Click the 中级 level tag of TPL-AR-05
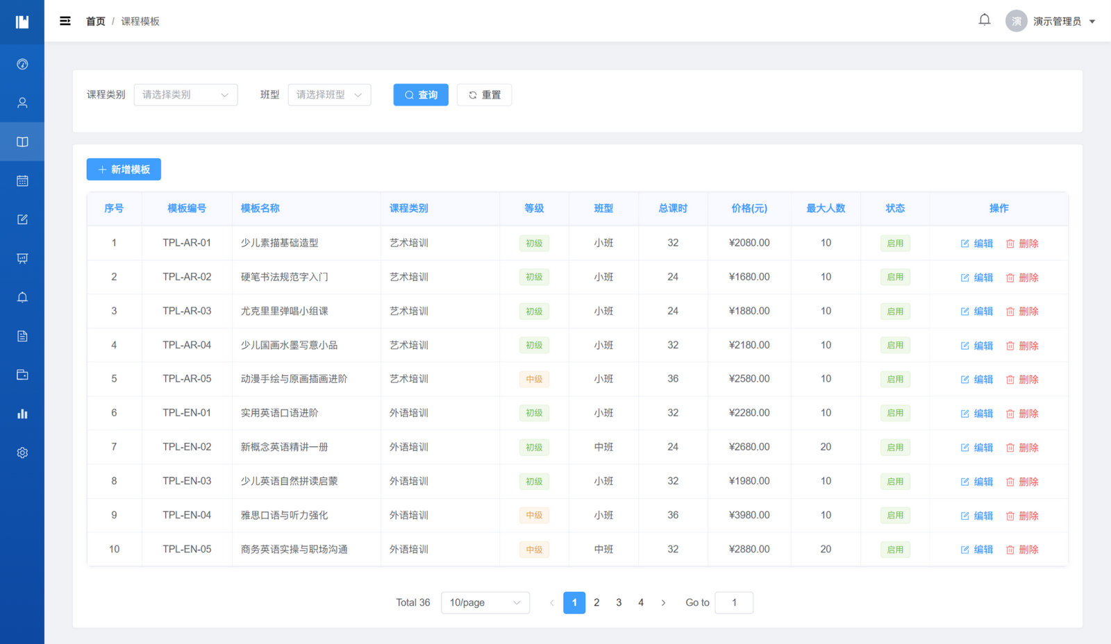The width and height of the screenshot is (1111, 644). (x=534, y=380)
